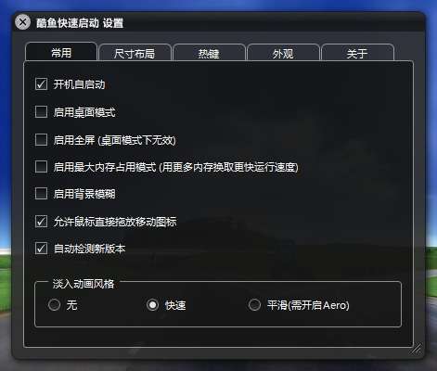Choose the 快速 radio button
The image size is (437, 371).
click(x=152, y=305)
